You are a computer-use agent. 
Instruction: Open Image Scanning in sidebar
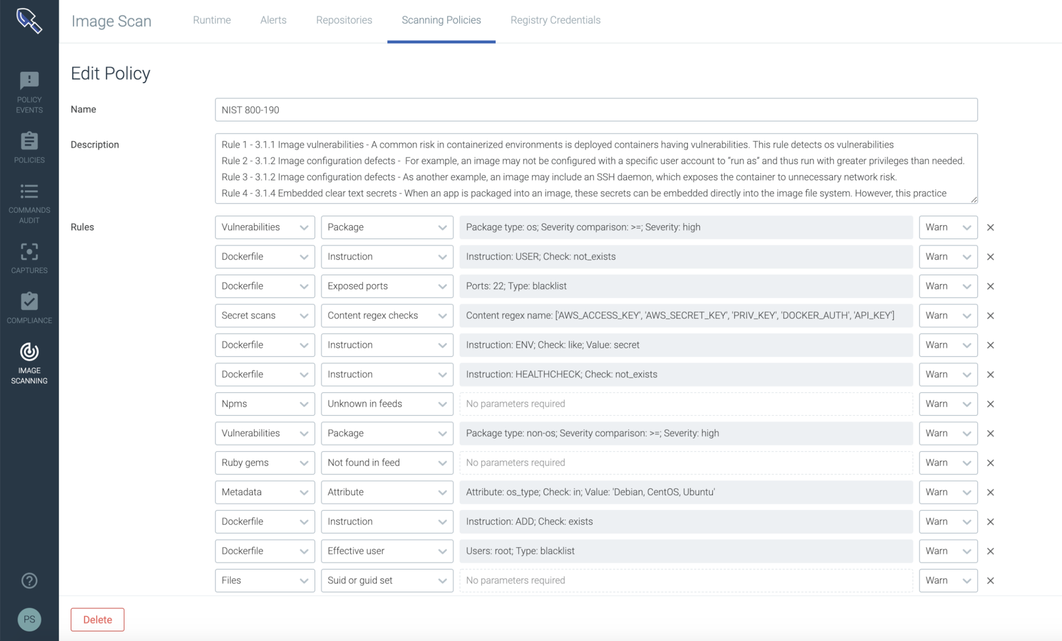[29, 364]
